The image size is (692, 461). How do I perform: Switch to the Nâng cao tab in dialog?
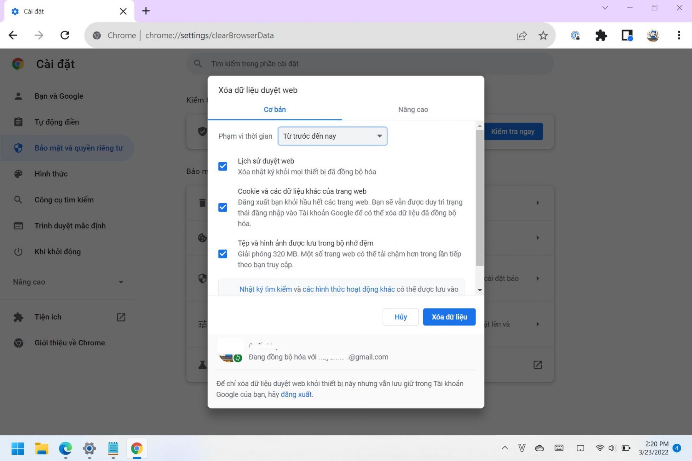tap(413, 109)
